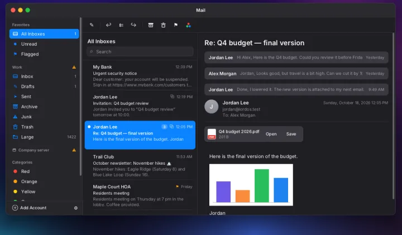Open Jordan Lee's Q4 budget review invitation
402x235 pixels.
(x=140, y=105)
